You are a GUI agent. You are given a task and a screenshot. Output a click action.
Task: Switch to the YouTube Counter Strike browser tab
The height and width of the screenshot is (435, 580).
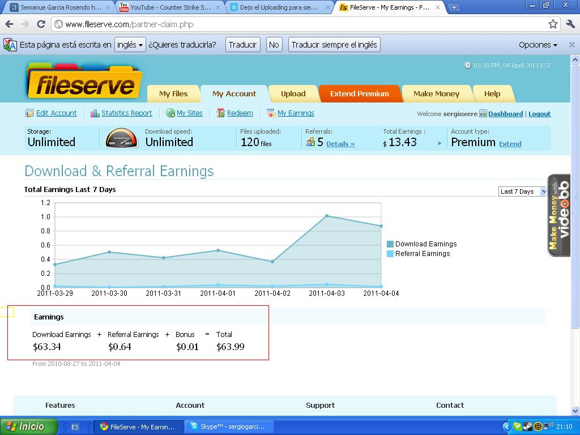coord(170,7)
